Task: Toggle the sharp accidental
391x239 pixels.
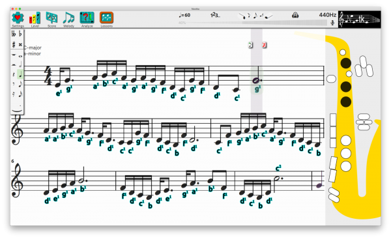Action: [14, 45]
